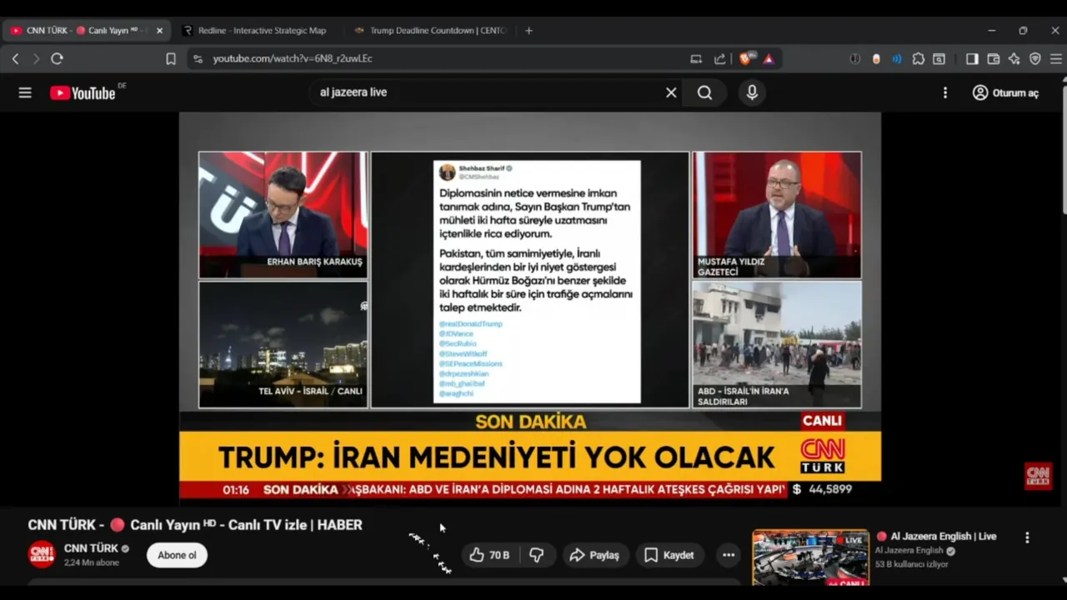This screenshot has width=1067, height=600.
Task: Clear the YouTube search text with X
Action: click(x=671, y=92)
